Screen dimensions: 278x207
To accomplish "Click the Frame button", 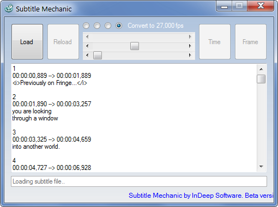I will 251,42.
